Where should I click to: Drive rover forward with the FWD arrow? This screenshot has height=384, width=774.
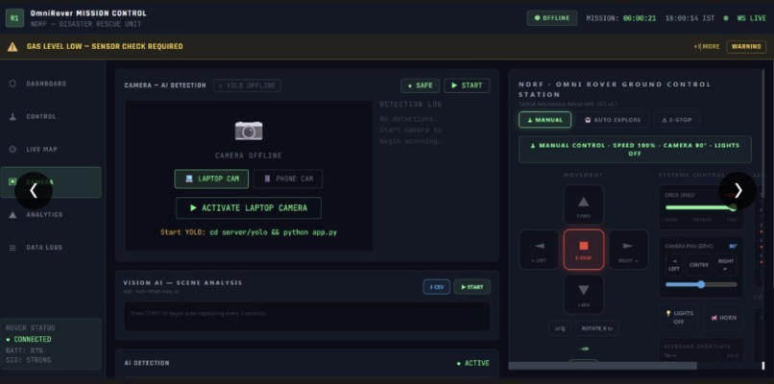coord(584,204)
